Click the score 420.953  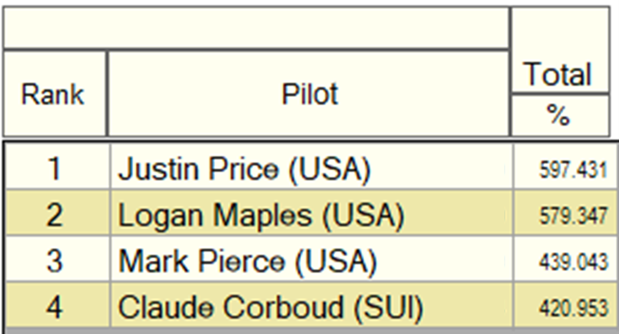[573, 308]
